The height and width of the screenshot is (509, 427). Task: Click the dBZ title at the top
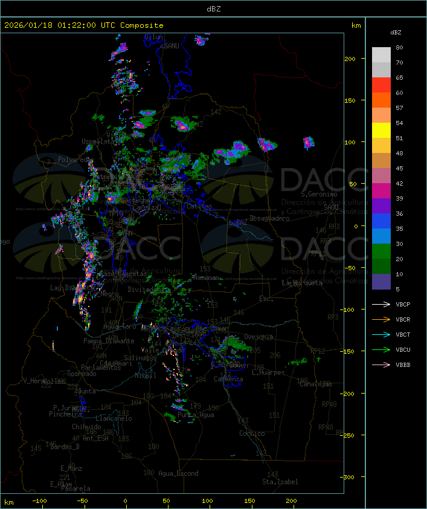pos(213,8)
